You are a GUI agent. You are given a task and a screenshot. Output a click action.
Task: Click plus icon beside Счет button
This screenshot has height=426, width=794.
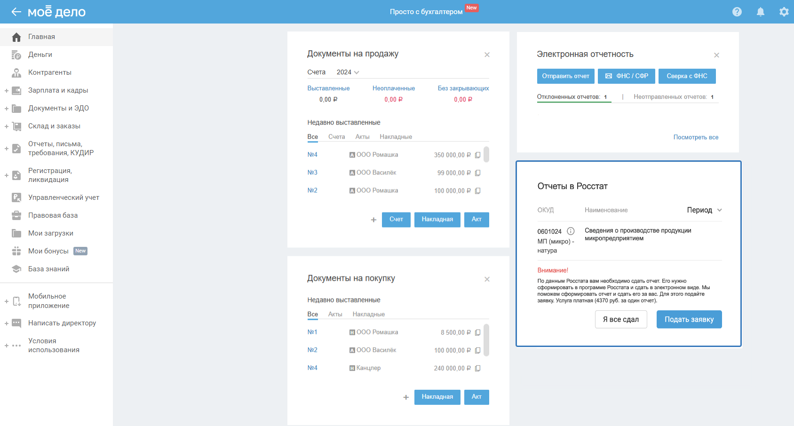pyautogui.click(x=373, y=220)
